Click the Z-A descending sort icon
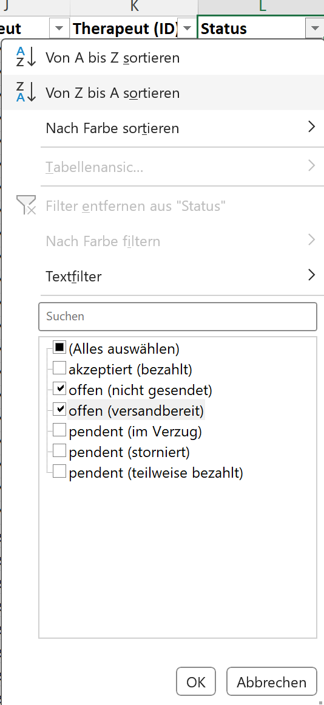This screenshot has width=324, height=705. click(x=25, y=92)
